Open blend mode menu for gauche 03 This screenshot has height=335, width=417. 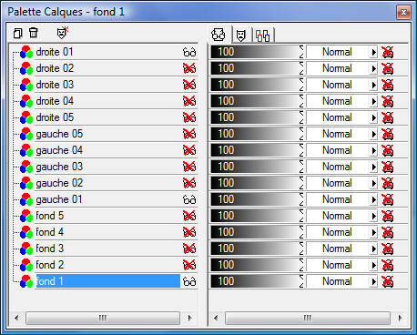pyautogui.click(x=373, y=167)
